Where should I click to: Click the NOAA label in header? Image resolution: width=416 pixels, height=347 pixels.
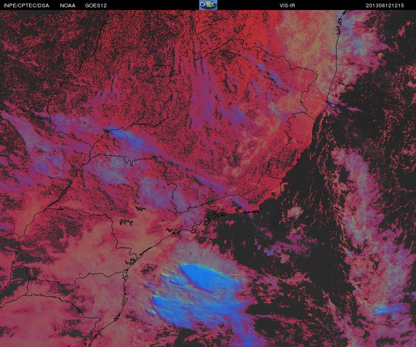coord(68,5)
